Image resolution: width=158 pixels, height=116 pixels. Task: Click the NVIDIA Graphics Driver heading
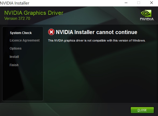pos(34,13)
